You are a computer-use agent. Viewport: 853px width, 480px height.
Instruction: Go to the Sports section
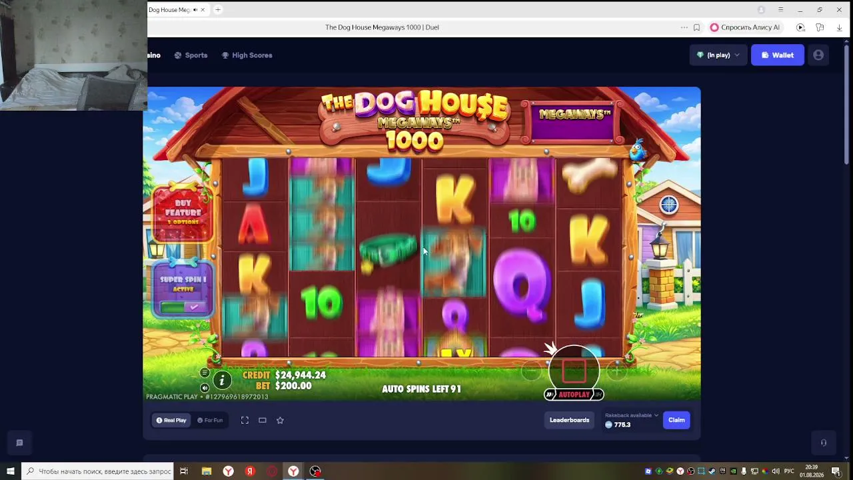pos(191,55)
